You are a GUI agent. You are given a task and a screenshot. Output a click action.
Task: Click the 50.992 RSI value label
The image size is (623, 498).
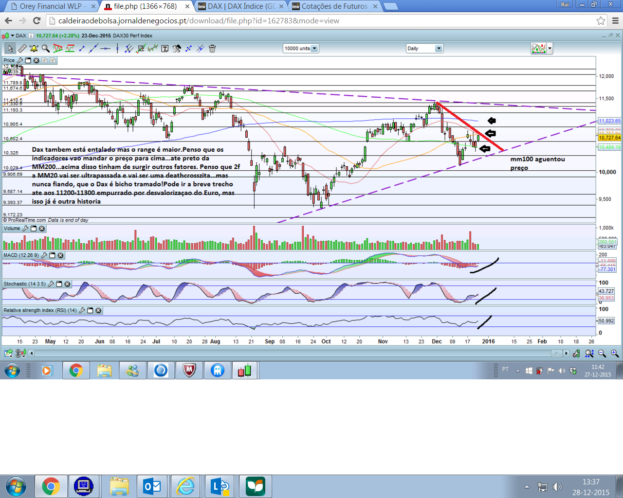[x=606, y=320]
